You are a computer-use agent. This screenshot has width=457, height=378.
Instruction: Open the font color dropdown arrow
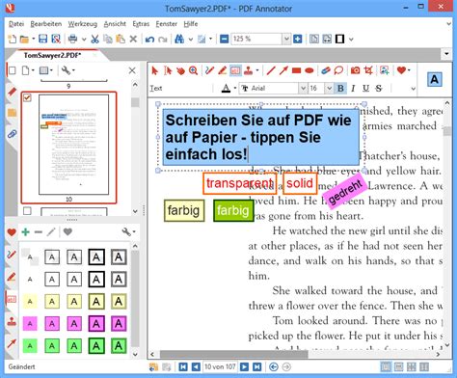click(235, 89)
